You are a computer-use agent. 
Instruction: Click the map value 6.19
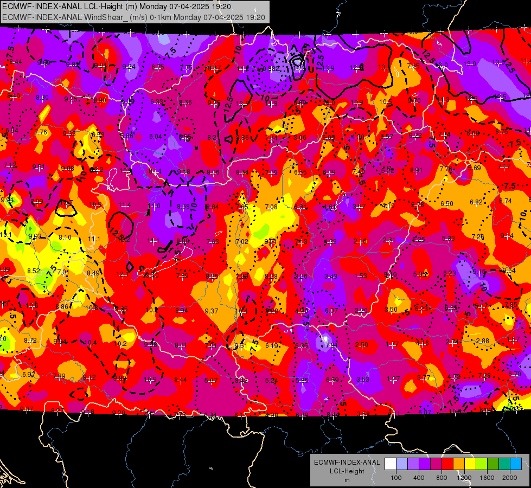coord(272,346)
